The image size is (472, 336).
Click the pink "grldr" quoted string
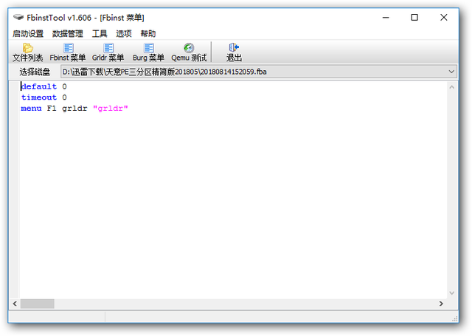111,108
